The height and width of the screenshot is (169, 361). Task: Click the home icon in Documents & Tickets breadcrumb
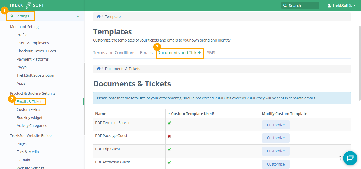[99, 69]
